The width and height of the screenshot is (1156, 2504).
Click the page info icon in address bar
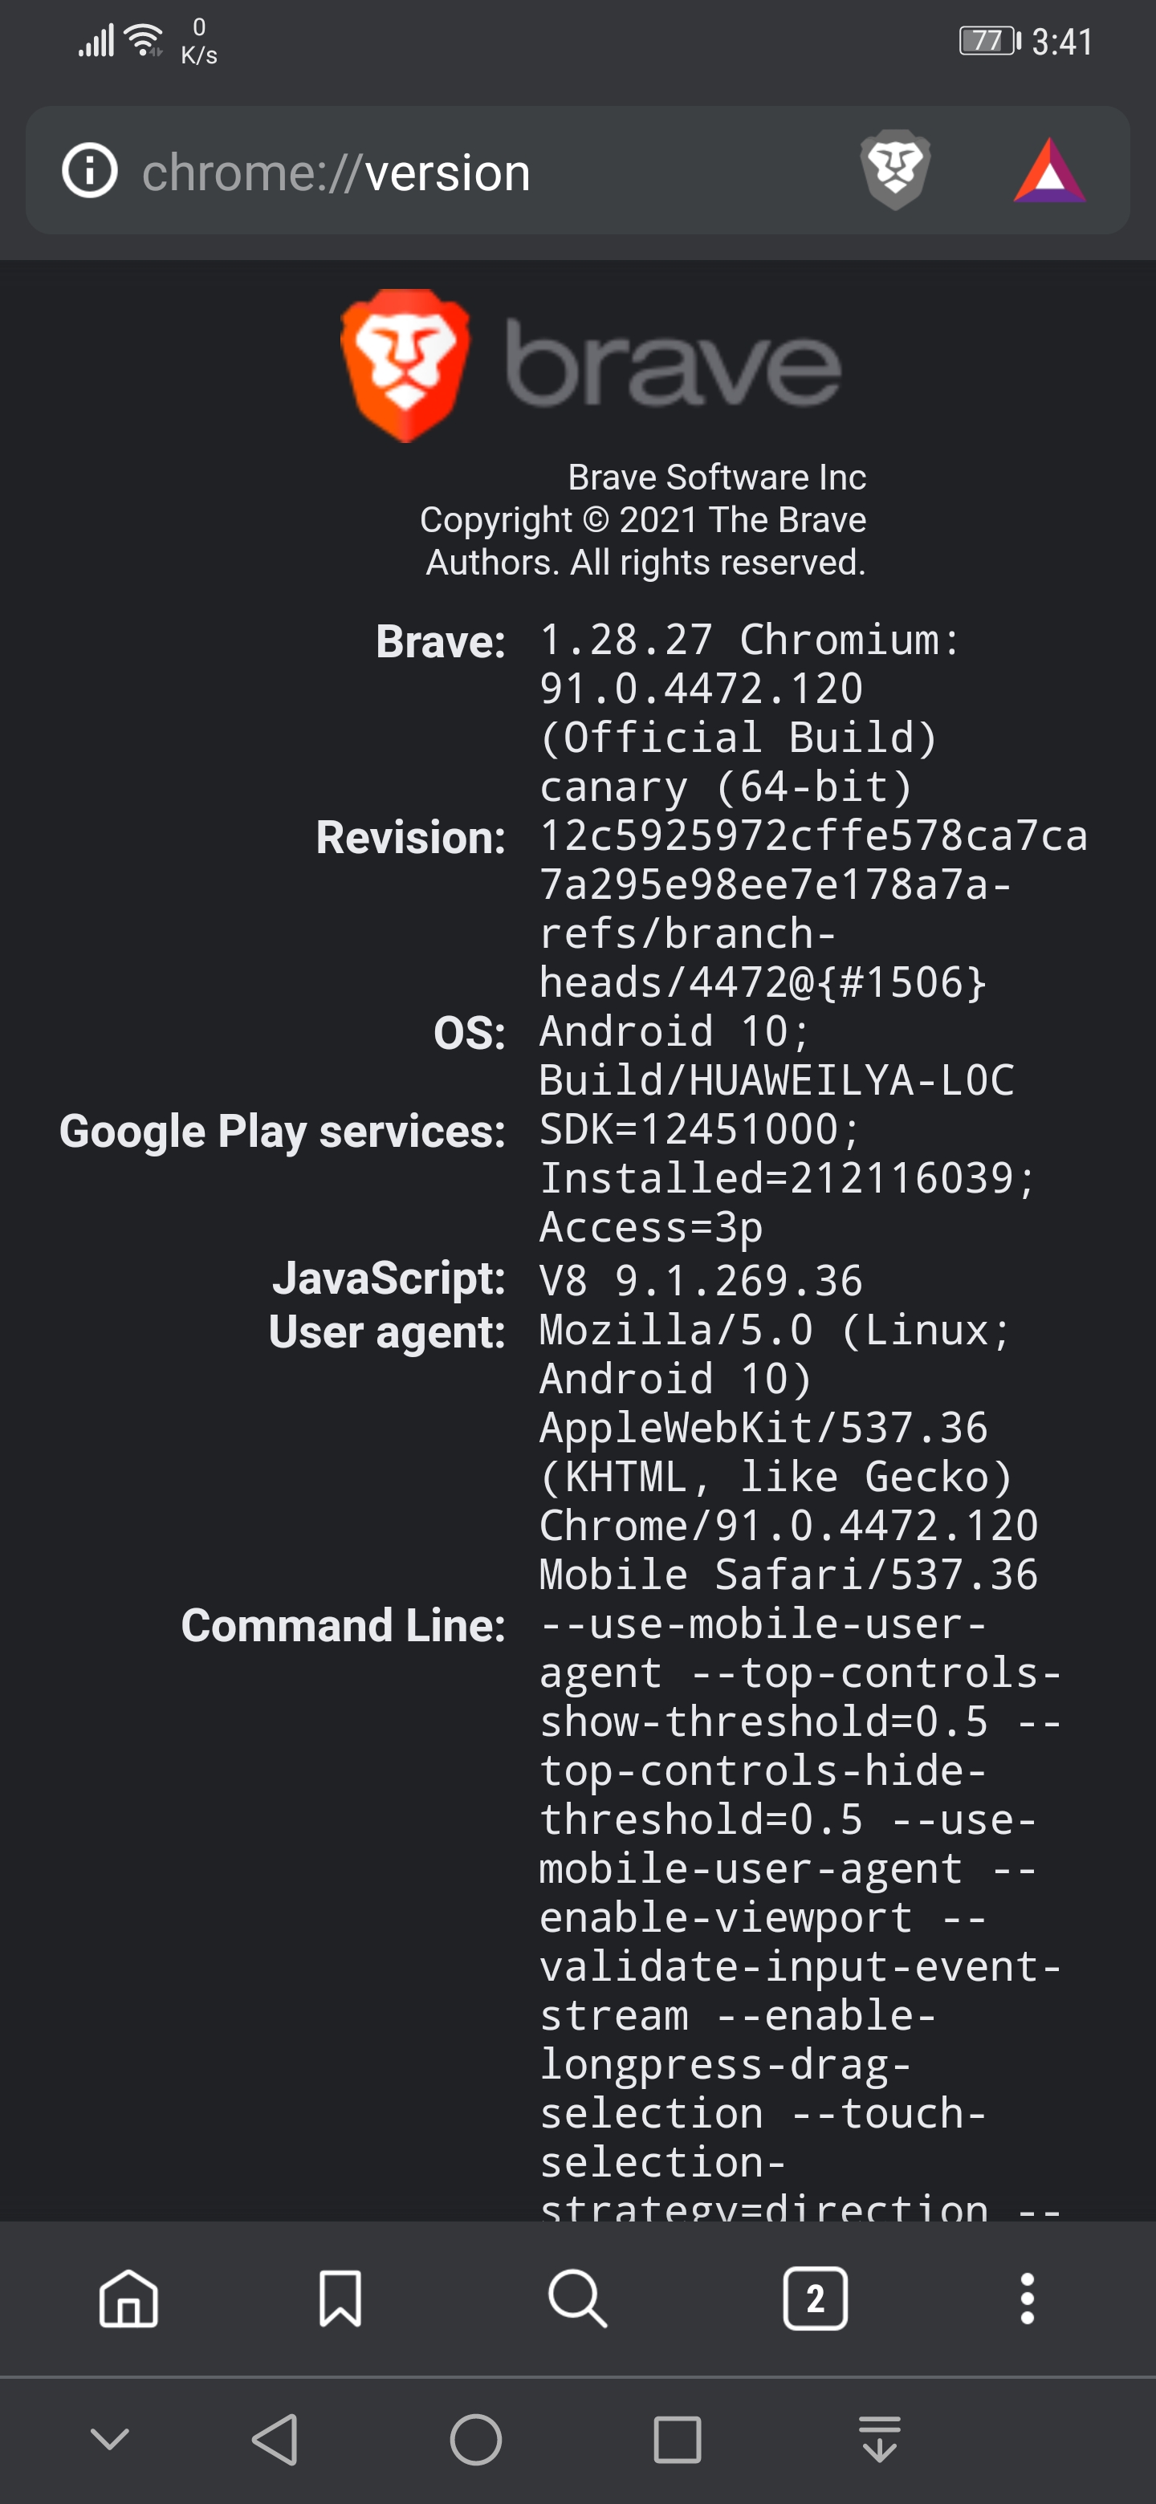click(88, 172)
